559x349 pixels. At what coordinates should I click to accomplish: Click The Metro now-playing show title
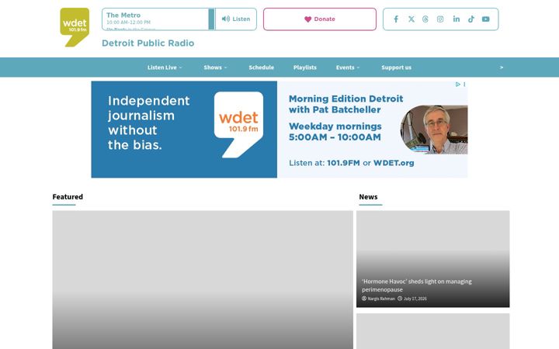coord(123,16)
